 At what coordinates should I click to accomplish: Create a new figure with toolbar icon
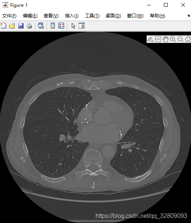tap(3, 26)
